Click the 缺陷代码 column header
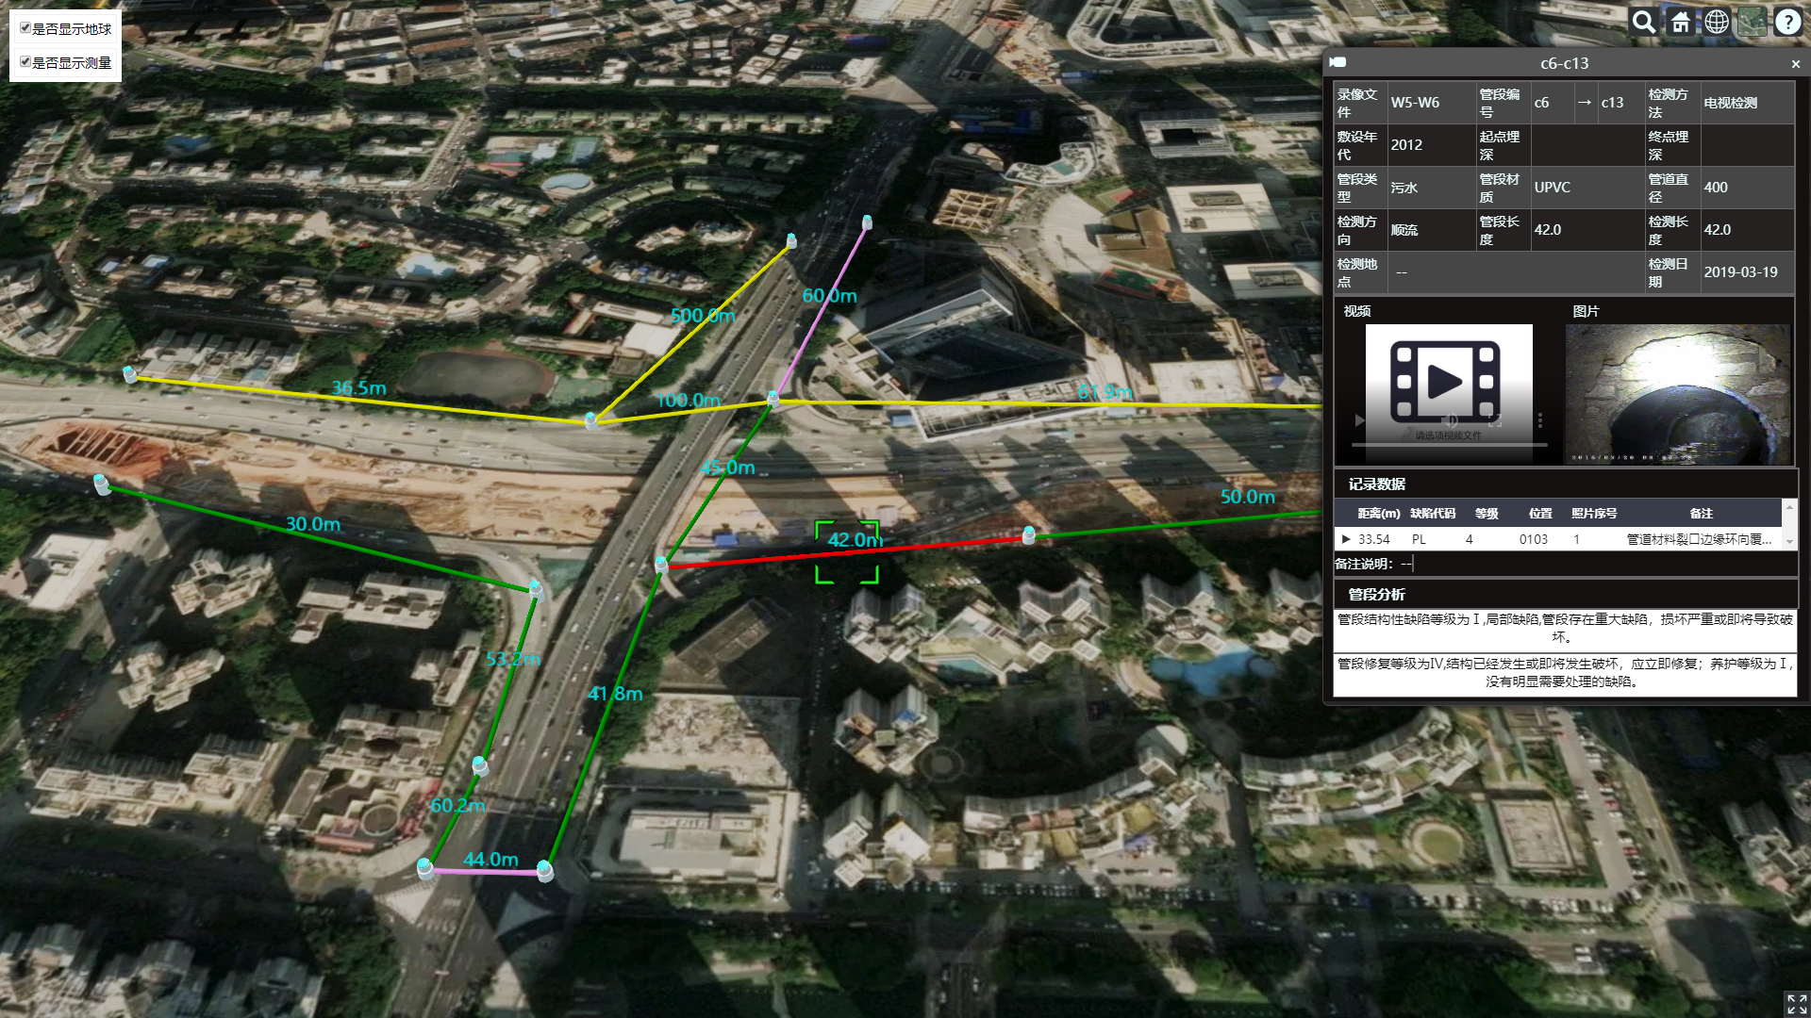The image size is (1811, 1018). tap(1432, 514)
